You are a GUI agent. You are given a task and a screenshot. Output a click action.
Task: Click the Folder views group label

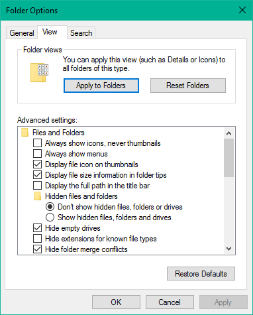42,50
